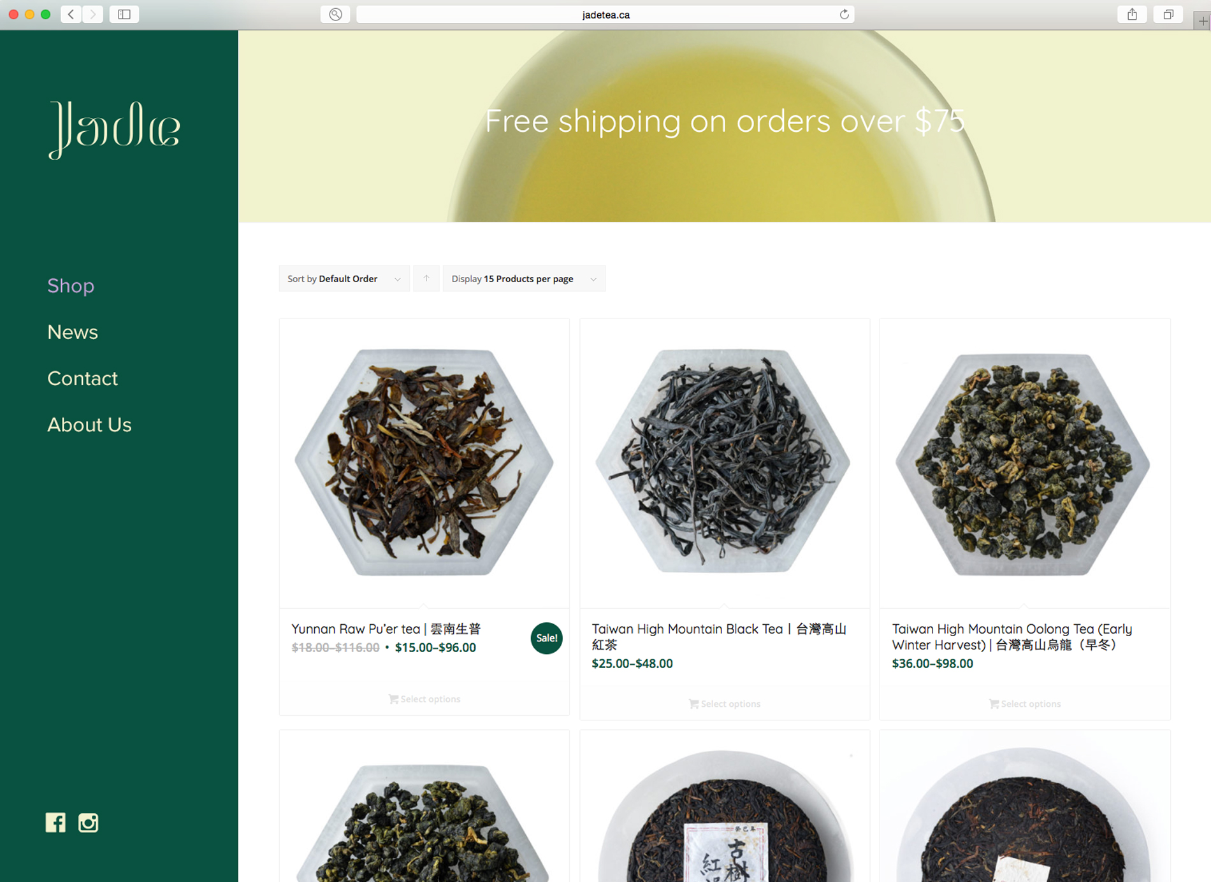Click the Taiwan High Mountain Oolong Tea image
1211x882 pixels.
[x=1025, y=463]
